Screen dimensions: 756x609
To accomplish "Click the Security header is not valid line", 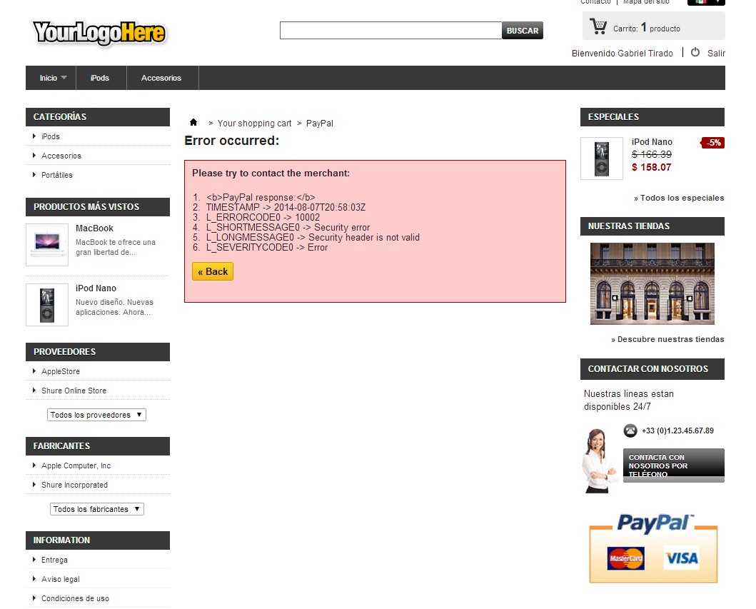I will [x=313, y=237].
